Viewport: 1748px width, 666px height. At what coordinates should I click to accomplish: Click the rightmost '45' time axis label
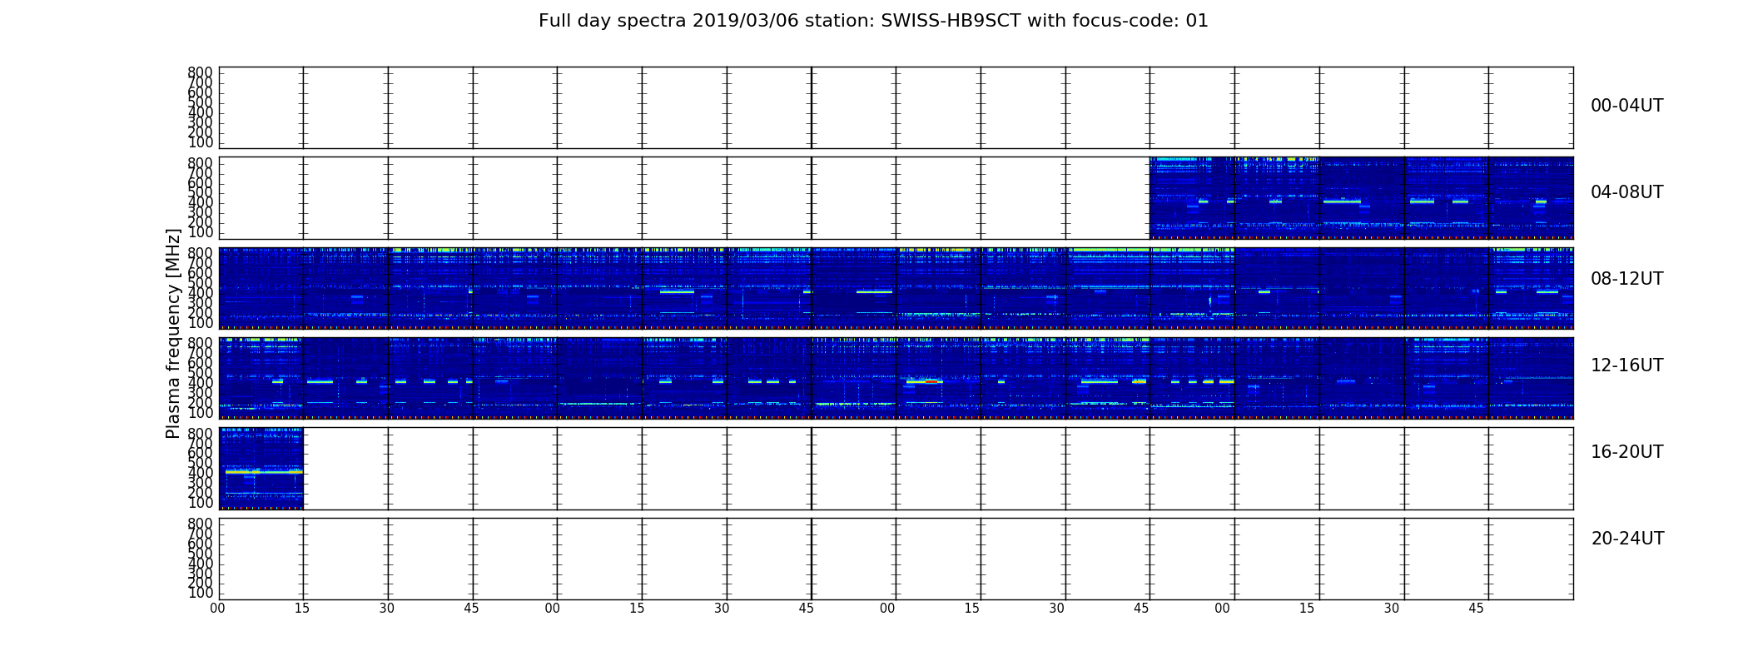click(1476, 609)
